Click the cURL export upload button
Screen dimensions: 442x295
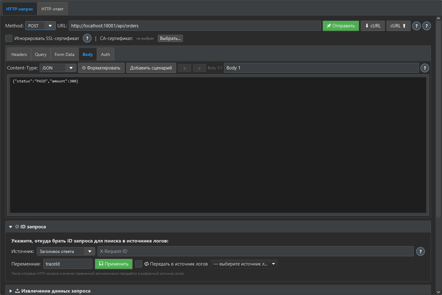[x=398, y=26]
